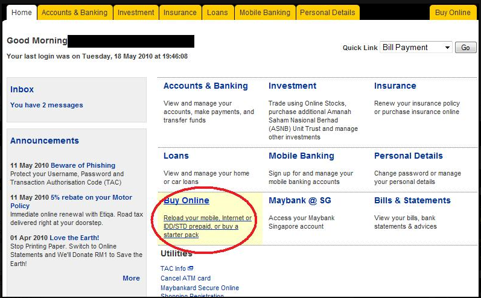Open the Bills & Statements heading
Image resolution: width=481 pixels, height=298 pixels.
(412, 200)
